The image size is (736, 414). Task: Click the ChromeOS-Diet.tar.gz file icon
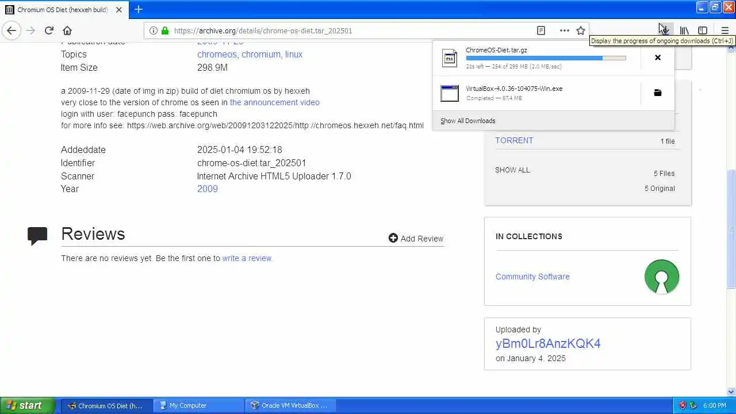tap(450, 57)
